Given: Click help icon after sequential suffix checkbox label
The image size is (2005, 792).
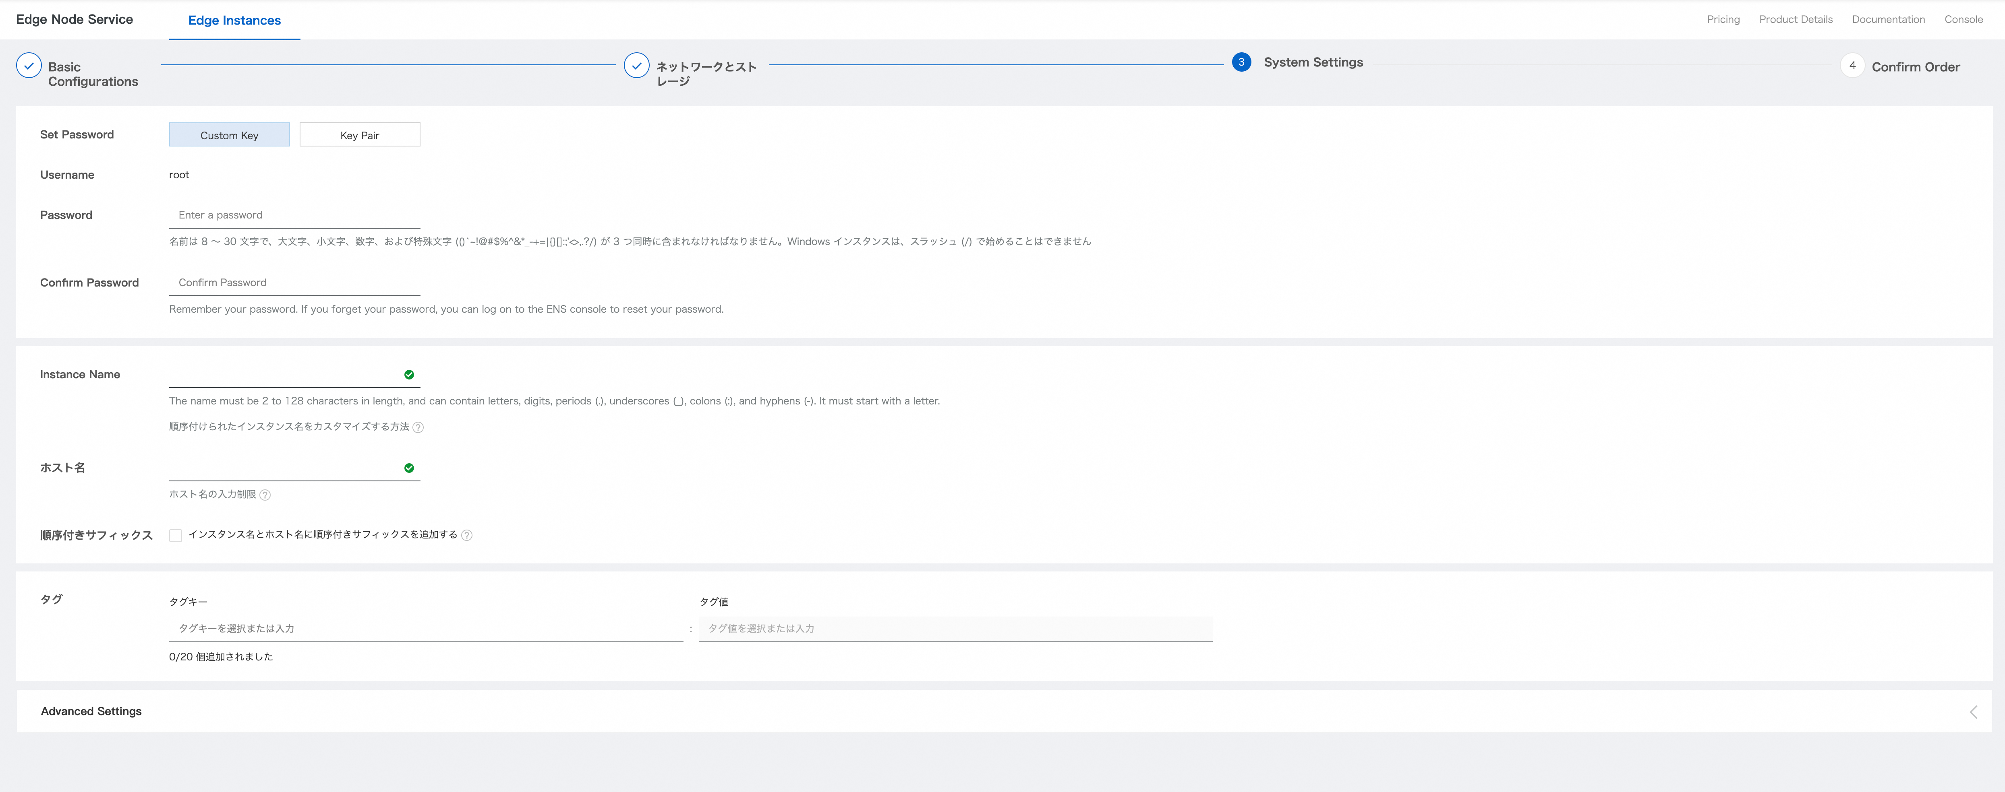Looking at the screenshot, I should point(466,535).
